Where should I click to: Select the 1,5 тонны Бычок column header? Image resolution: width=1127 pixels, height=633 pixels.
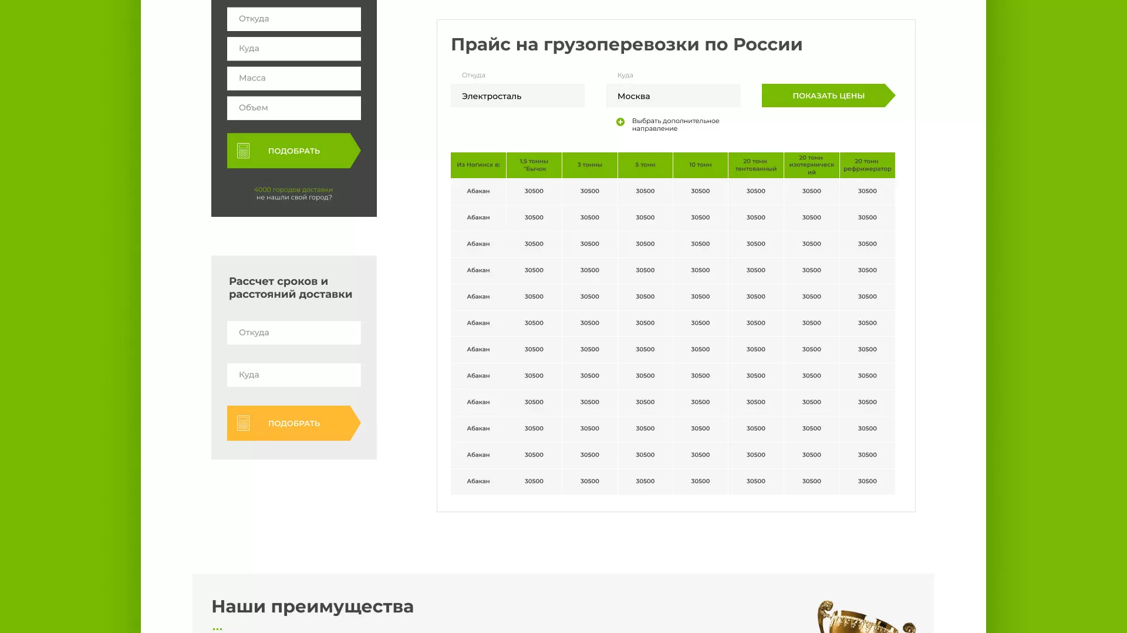pos(534,165)
